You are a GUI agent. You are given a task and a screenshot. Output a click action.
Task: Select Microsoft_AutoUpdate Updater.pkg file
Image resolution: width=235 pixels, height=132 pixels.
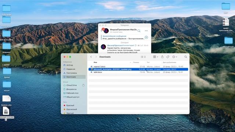[x=138, y=69]
